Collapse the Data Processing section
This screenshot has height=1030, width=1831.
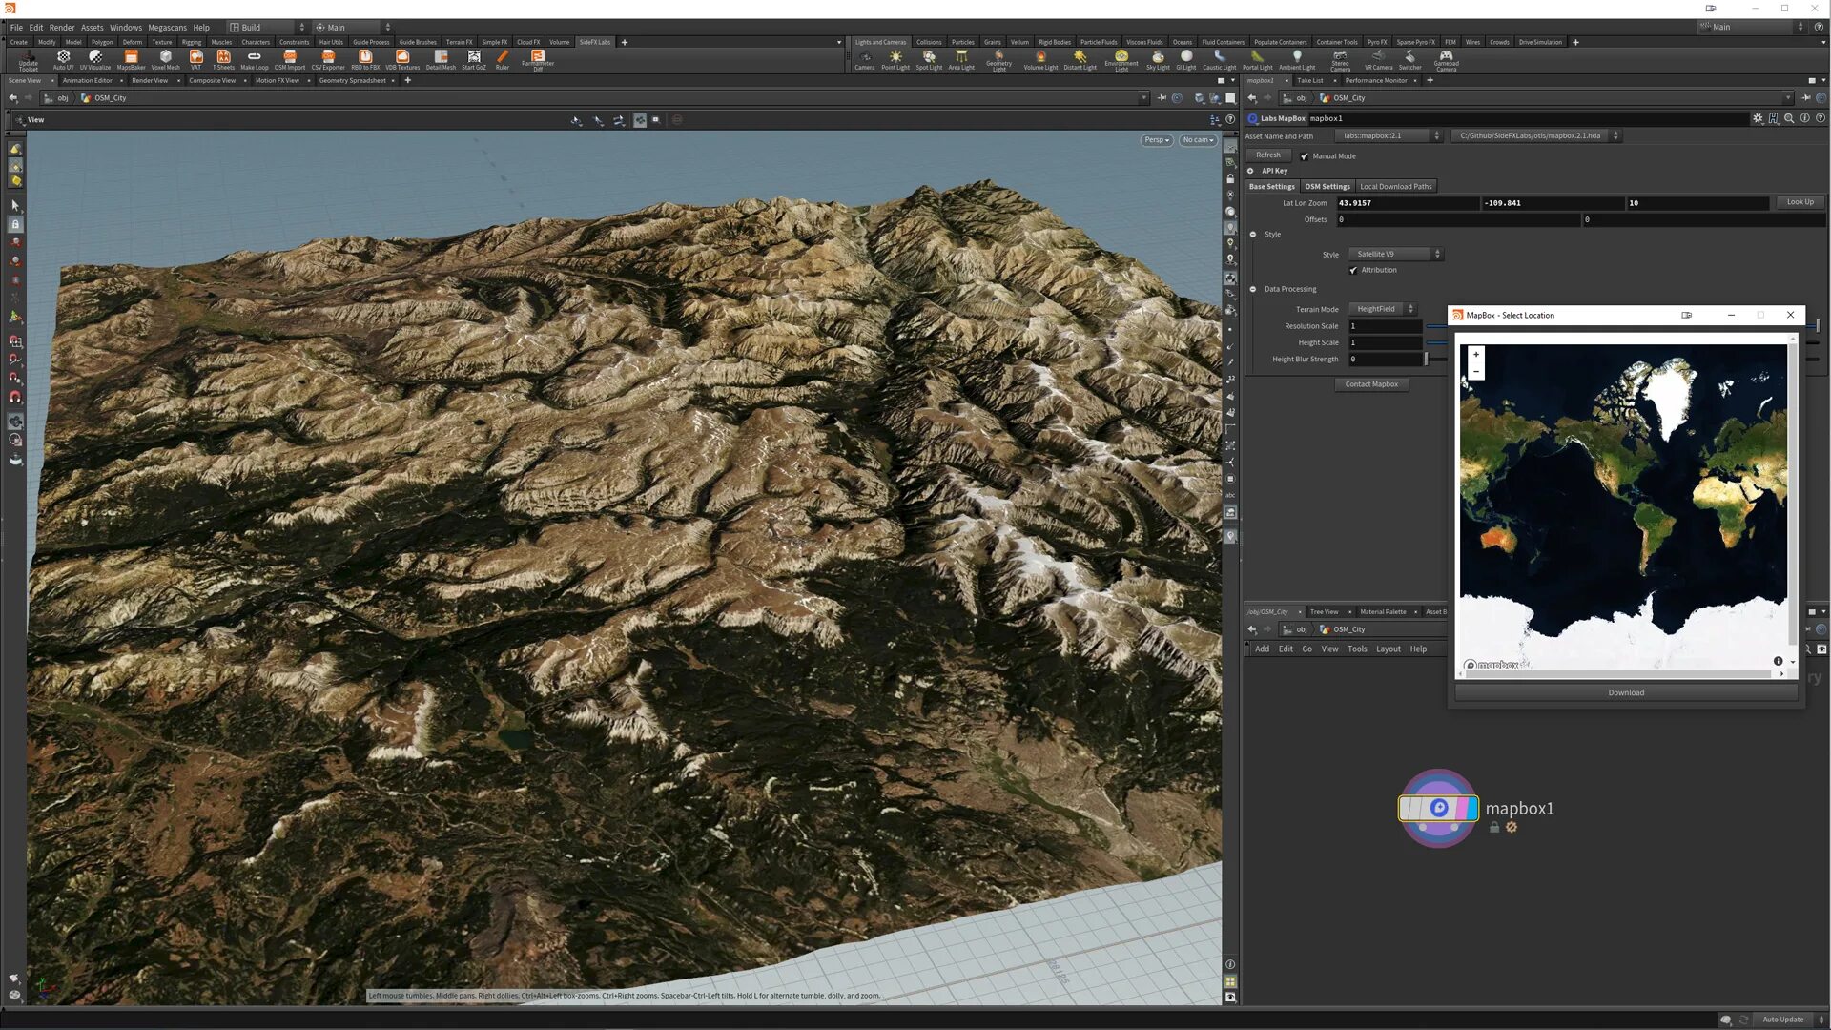pyautogui.click(x=1253, y=289)
